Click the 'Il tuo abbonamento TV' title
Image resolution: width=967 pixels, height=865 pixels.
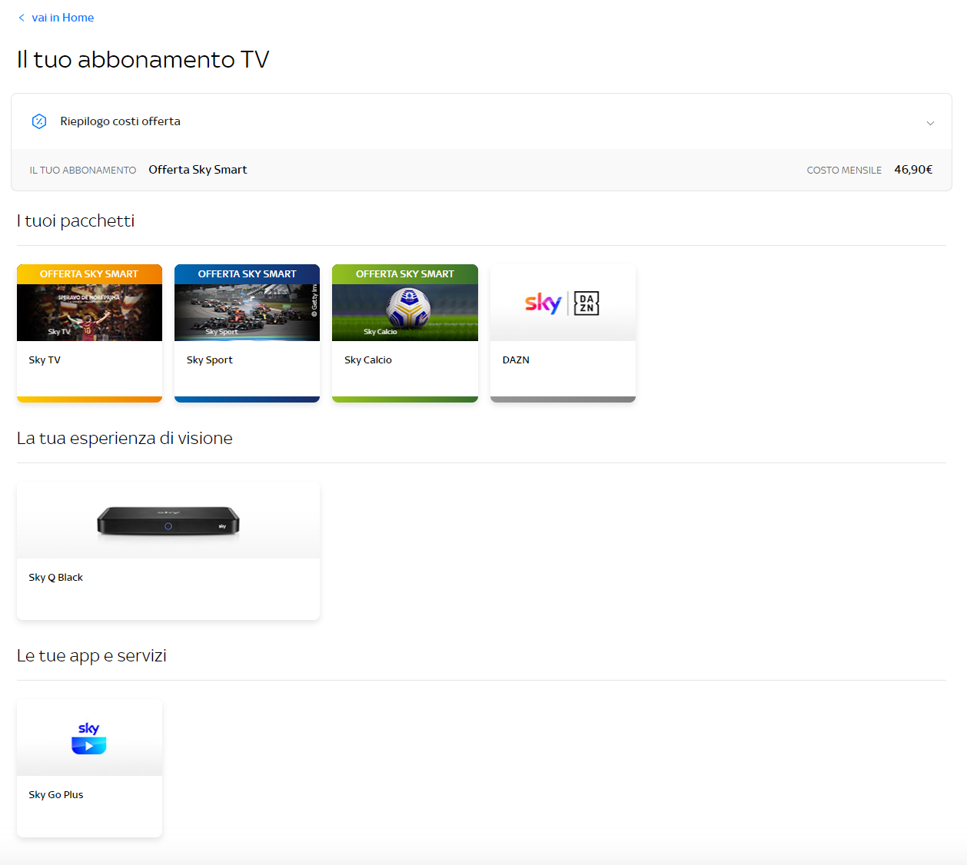pos(143,60)
